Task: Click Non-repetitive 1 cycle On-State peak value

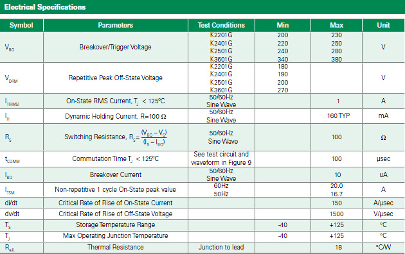Action: click(x=116, y=190)
